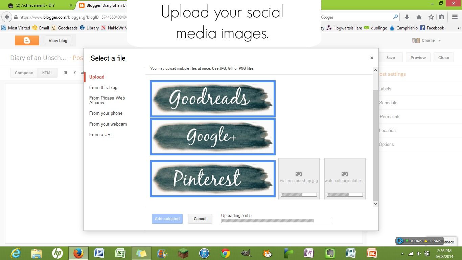Open Scratch from the taskbar
The image size is (462, 260).
tap(267, 253)
